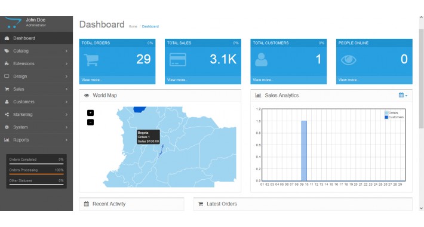Click the Customers legend color swatch

[386, 117]
